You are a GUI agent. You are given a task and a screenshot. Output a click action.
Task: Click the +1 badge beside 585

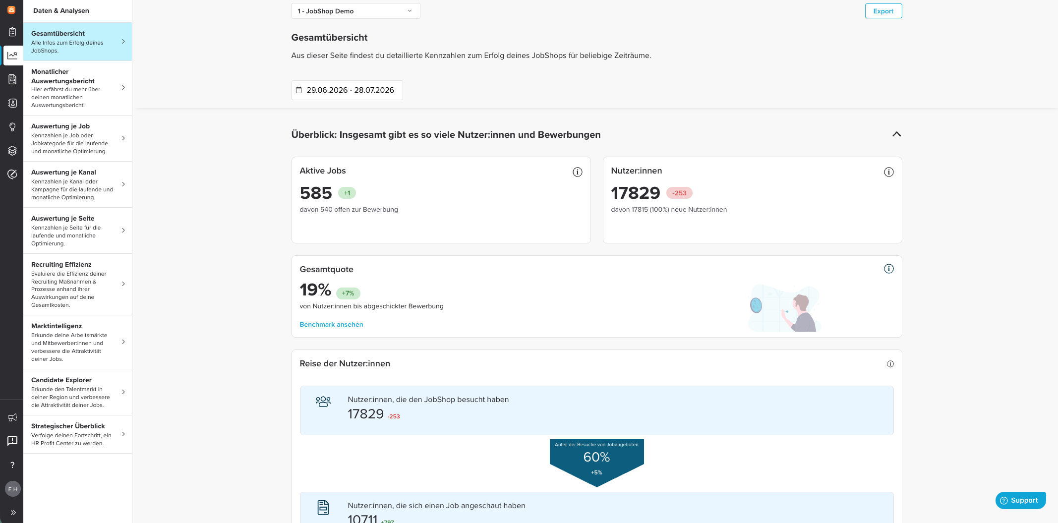(347, 193)
